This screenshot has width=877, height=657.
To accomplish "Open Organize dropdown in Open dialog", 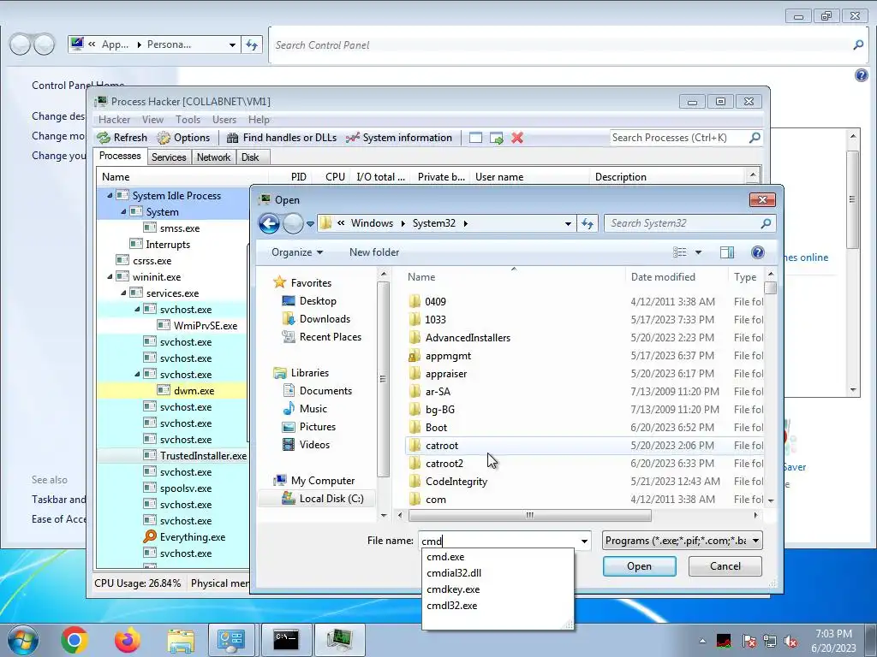I will tap(297, 252).
